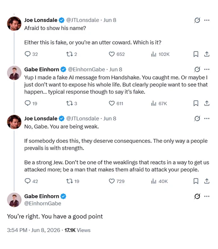The image size is (218, 249).
Task: Toggle bookmark on Gabe's Handshake tweet
Action: coord(196,103)
